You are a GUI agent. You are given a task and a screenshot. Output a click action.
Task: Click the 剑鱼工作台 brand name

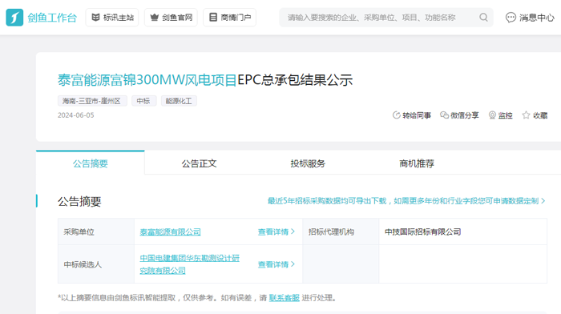pyautogui.click(x=52, y=18)
